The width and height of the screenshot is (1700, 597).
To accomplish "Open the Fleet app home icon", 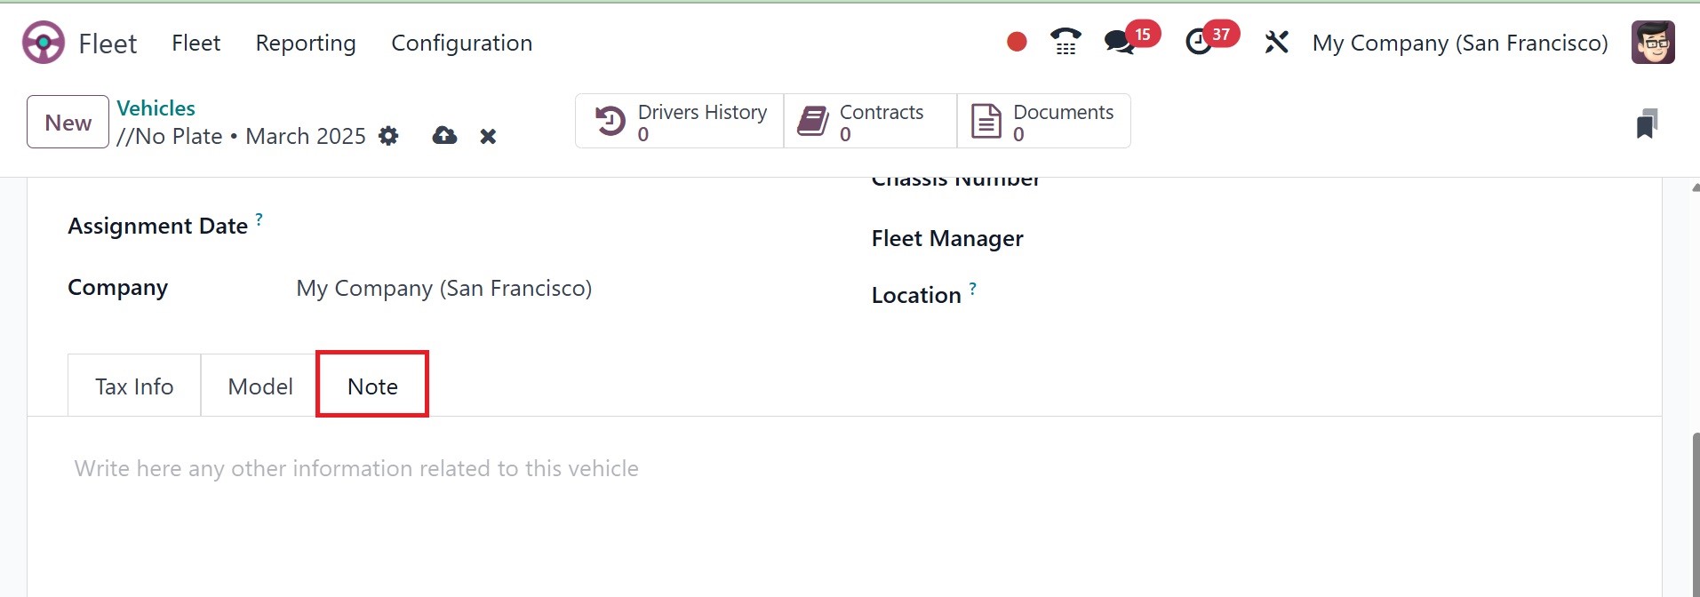I will 44,43.
